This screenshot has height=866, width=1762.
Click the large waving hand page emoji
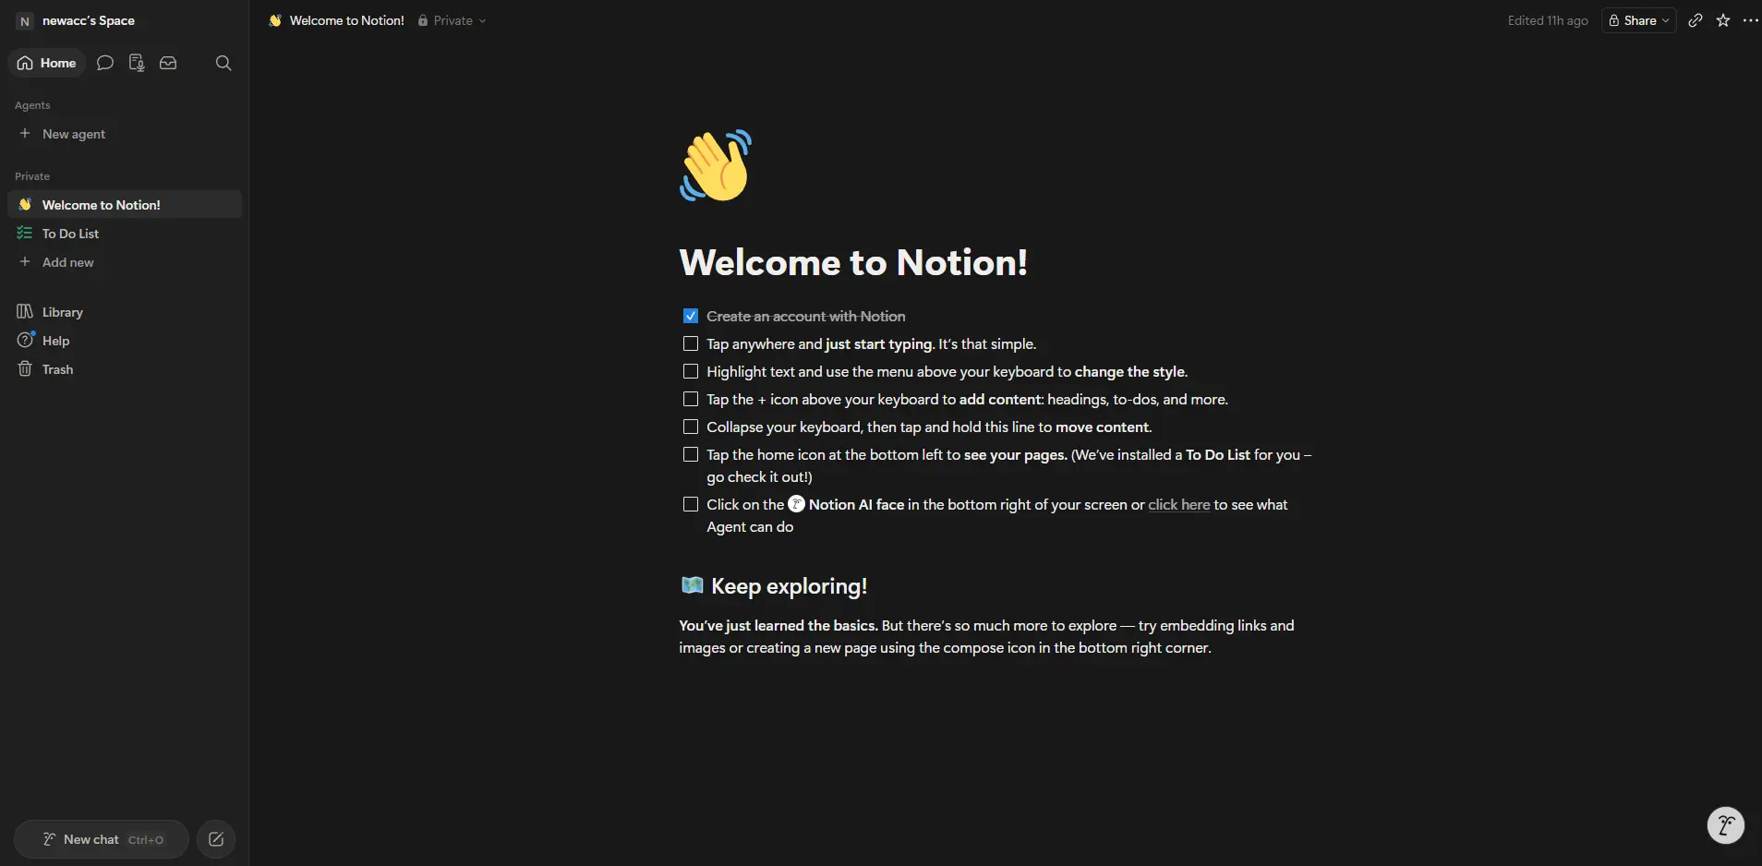pyautogui.click(x=716, y=165)
